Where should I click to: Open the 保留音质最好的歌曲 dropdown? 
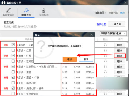[x=113, y=33]
